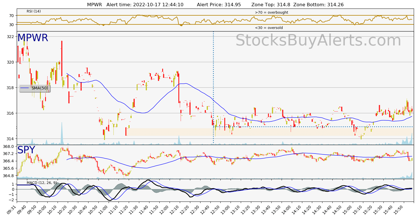Viewport: 418px width, 218px height.
Task: Click the SPY axis value 368.0
Action: click(x=9, y=146)
